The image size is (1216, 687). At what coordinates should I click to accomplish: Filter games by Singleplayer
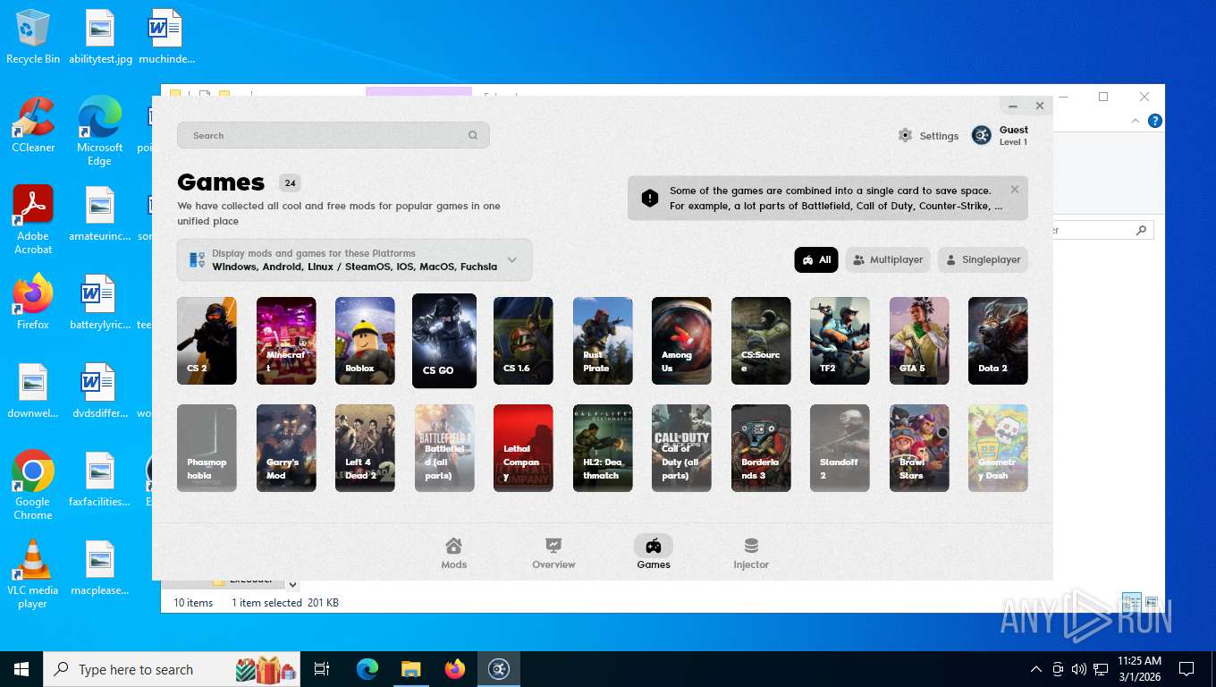[x=983, y=259]
